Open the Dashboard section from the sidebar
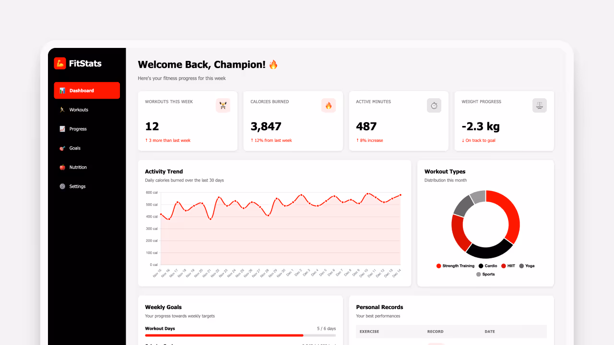 pyautogui.click(x=86, y=90)
